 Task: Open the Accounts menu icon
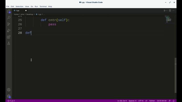pyautogui.click(x=9, y=90)
